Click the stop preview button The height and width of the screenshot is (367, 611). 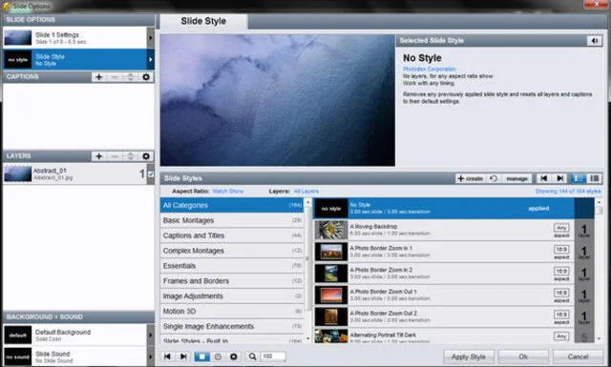[x=201, y=357]
